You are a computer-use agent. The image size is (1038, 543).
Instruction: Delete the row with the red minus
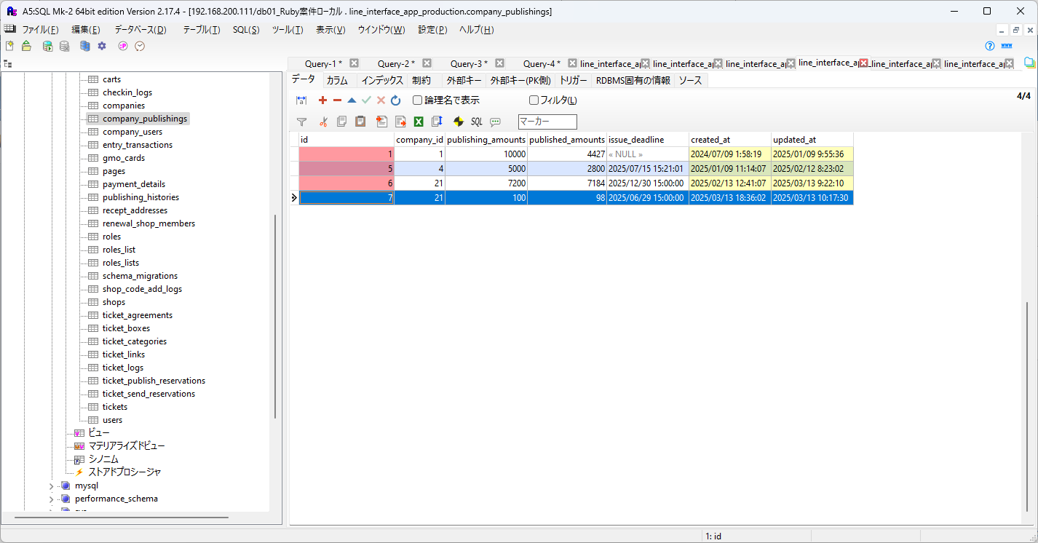337,100
